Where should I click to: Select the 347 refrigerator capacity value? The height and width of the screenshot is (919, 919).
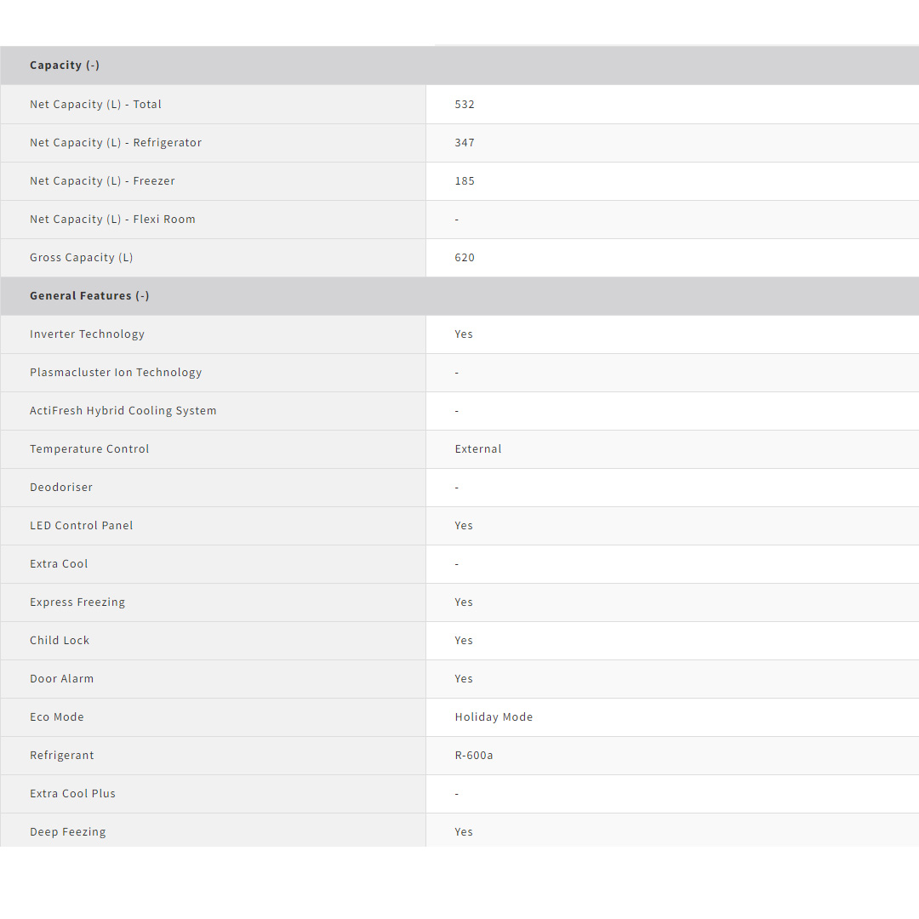(465, 143)
